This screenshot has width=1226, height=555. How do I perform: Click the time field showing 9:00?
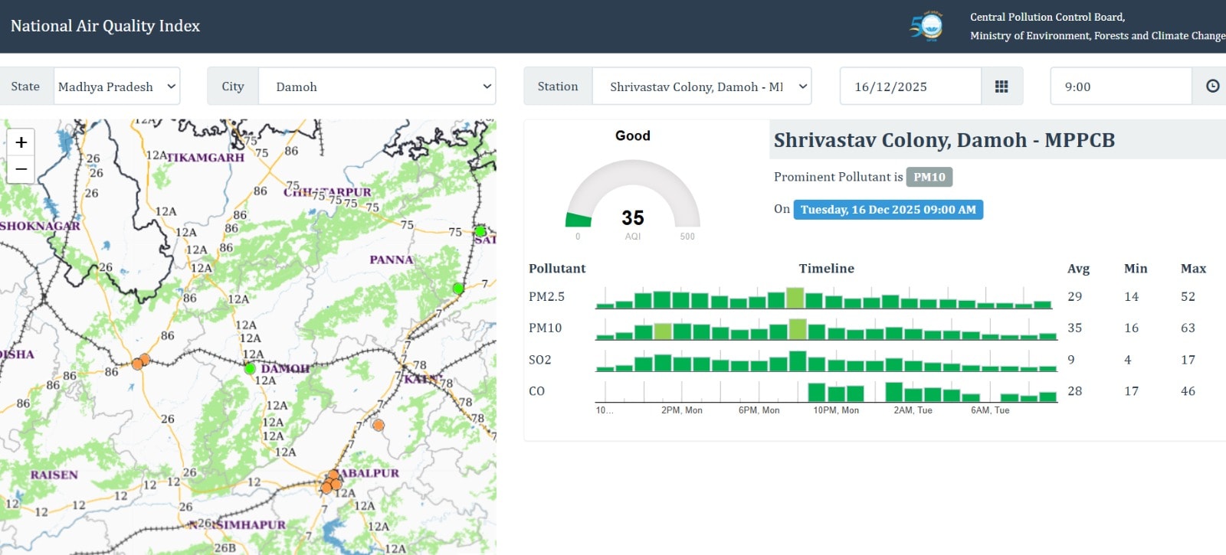1120,87
